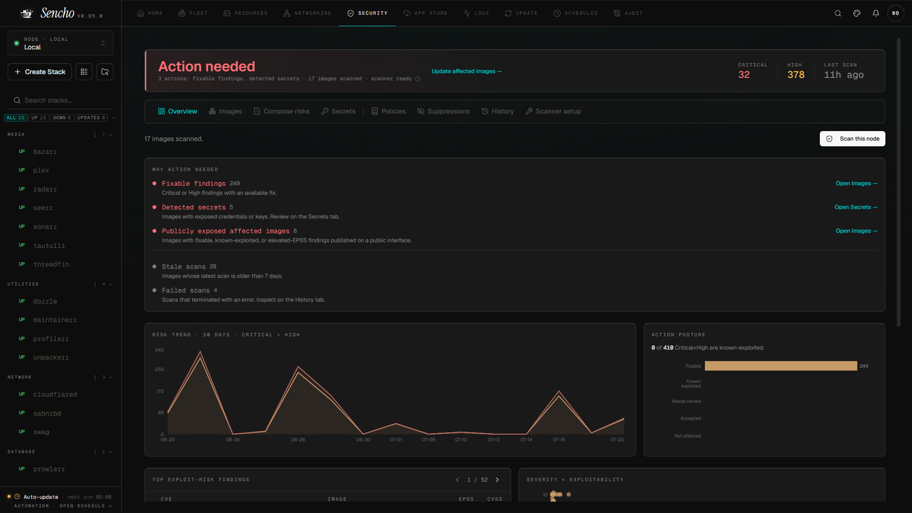Open the Schedules nav item

click(x=576, y=13)
